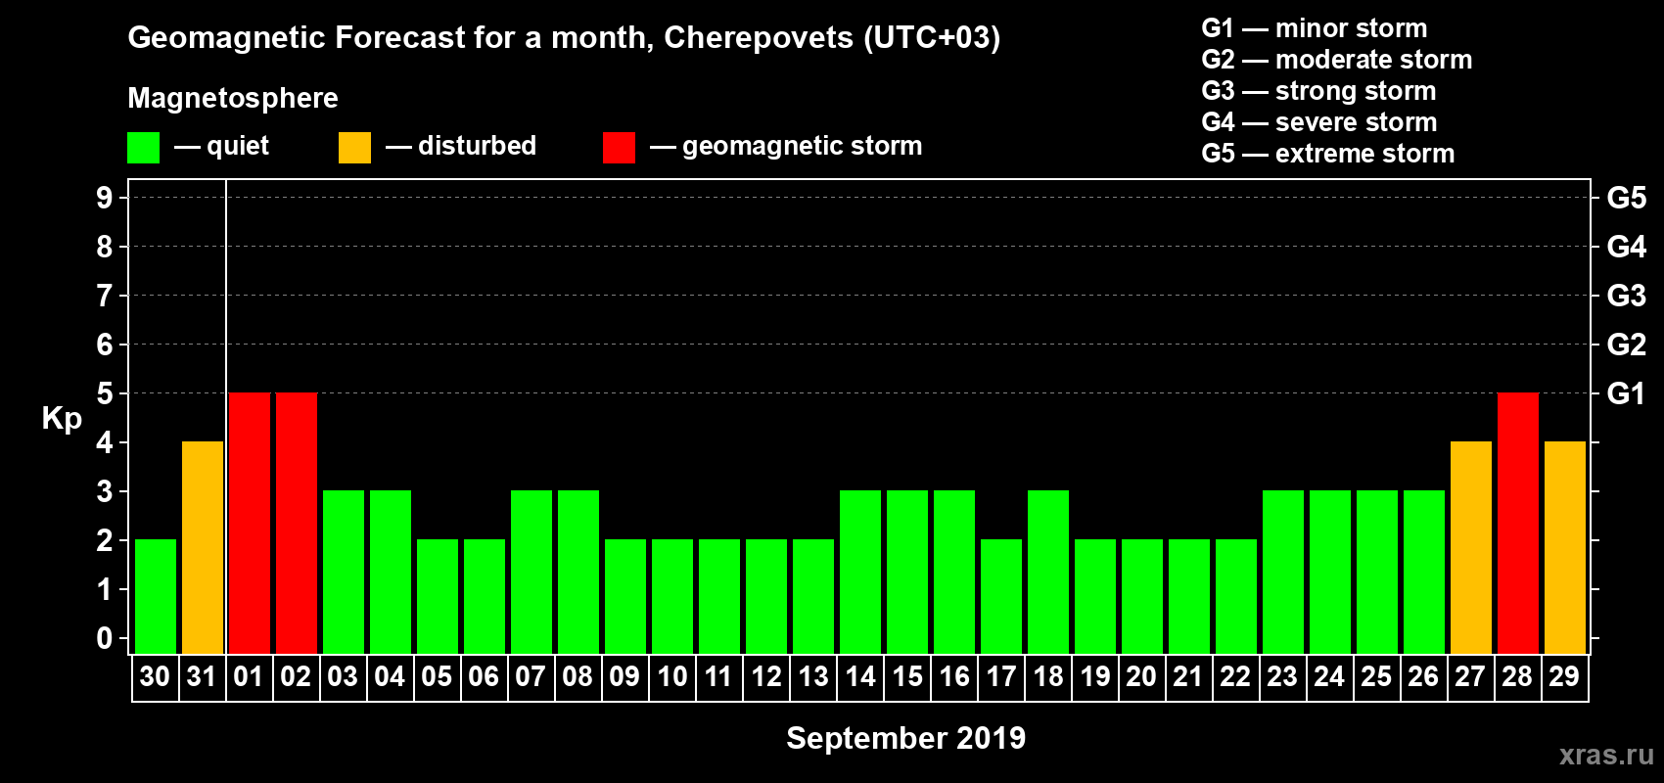
Task: Click date label '16' on the axis
Action: (954, 676)
